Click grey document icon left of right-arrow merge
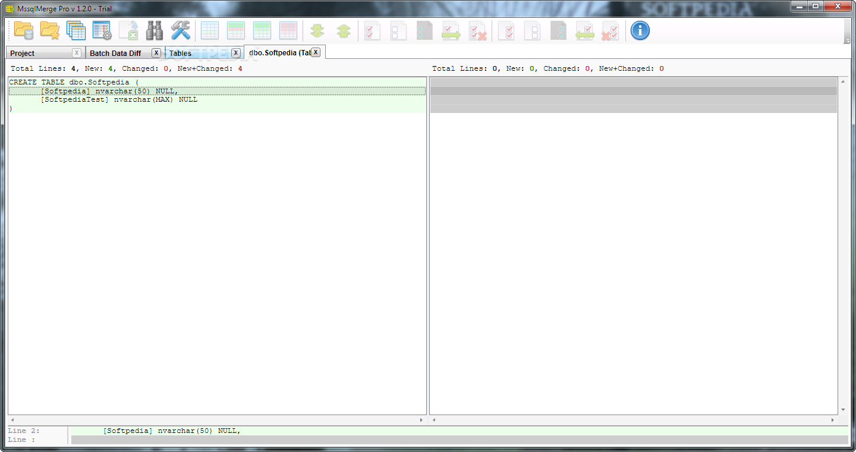This screenshot has width=856, height=452. coord(425,30)
